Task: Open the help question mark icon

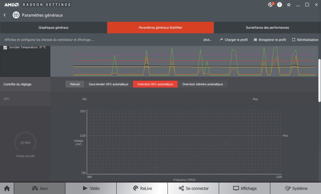Action: [x=280, y=5]
